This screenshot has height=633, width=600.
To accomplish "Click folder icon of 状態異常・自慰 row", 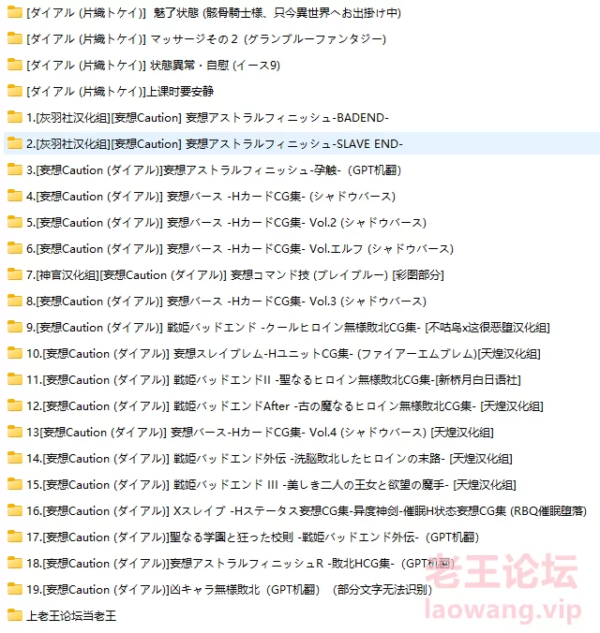I will tap(15, 65).
